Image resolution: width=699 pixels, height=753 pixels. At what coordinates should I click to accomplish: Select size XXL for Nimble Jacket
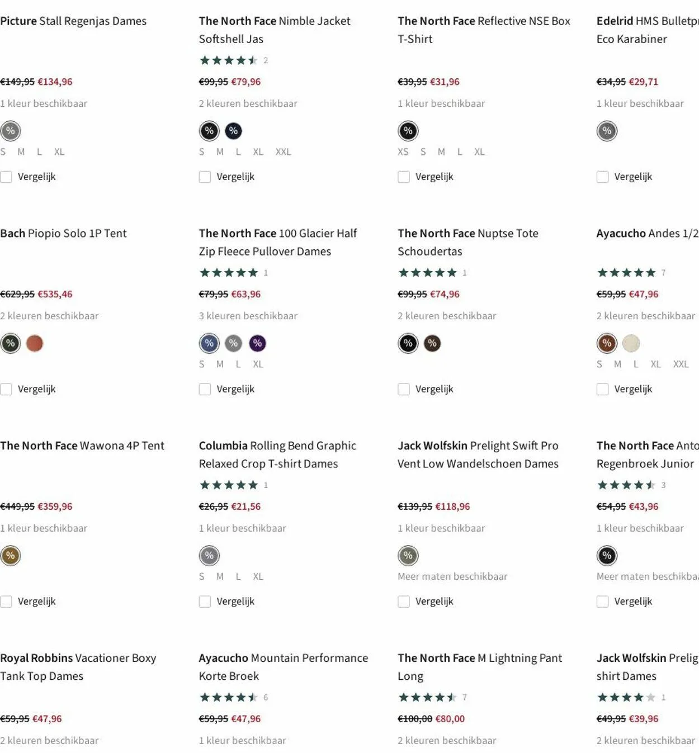[x=283, y=152]
